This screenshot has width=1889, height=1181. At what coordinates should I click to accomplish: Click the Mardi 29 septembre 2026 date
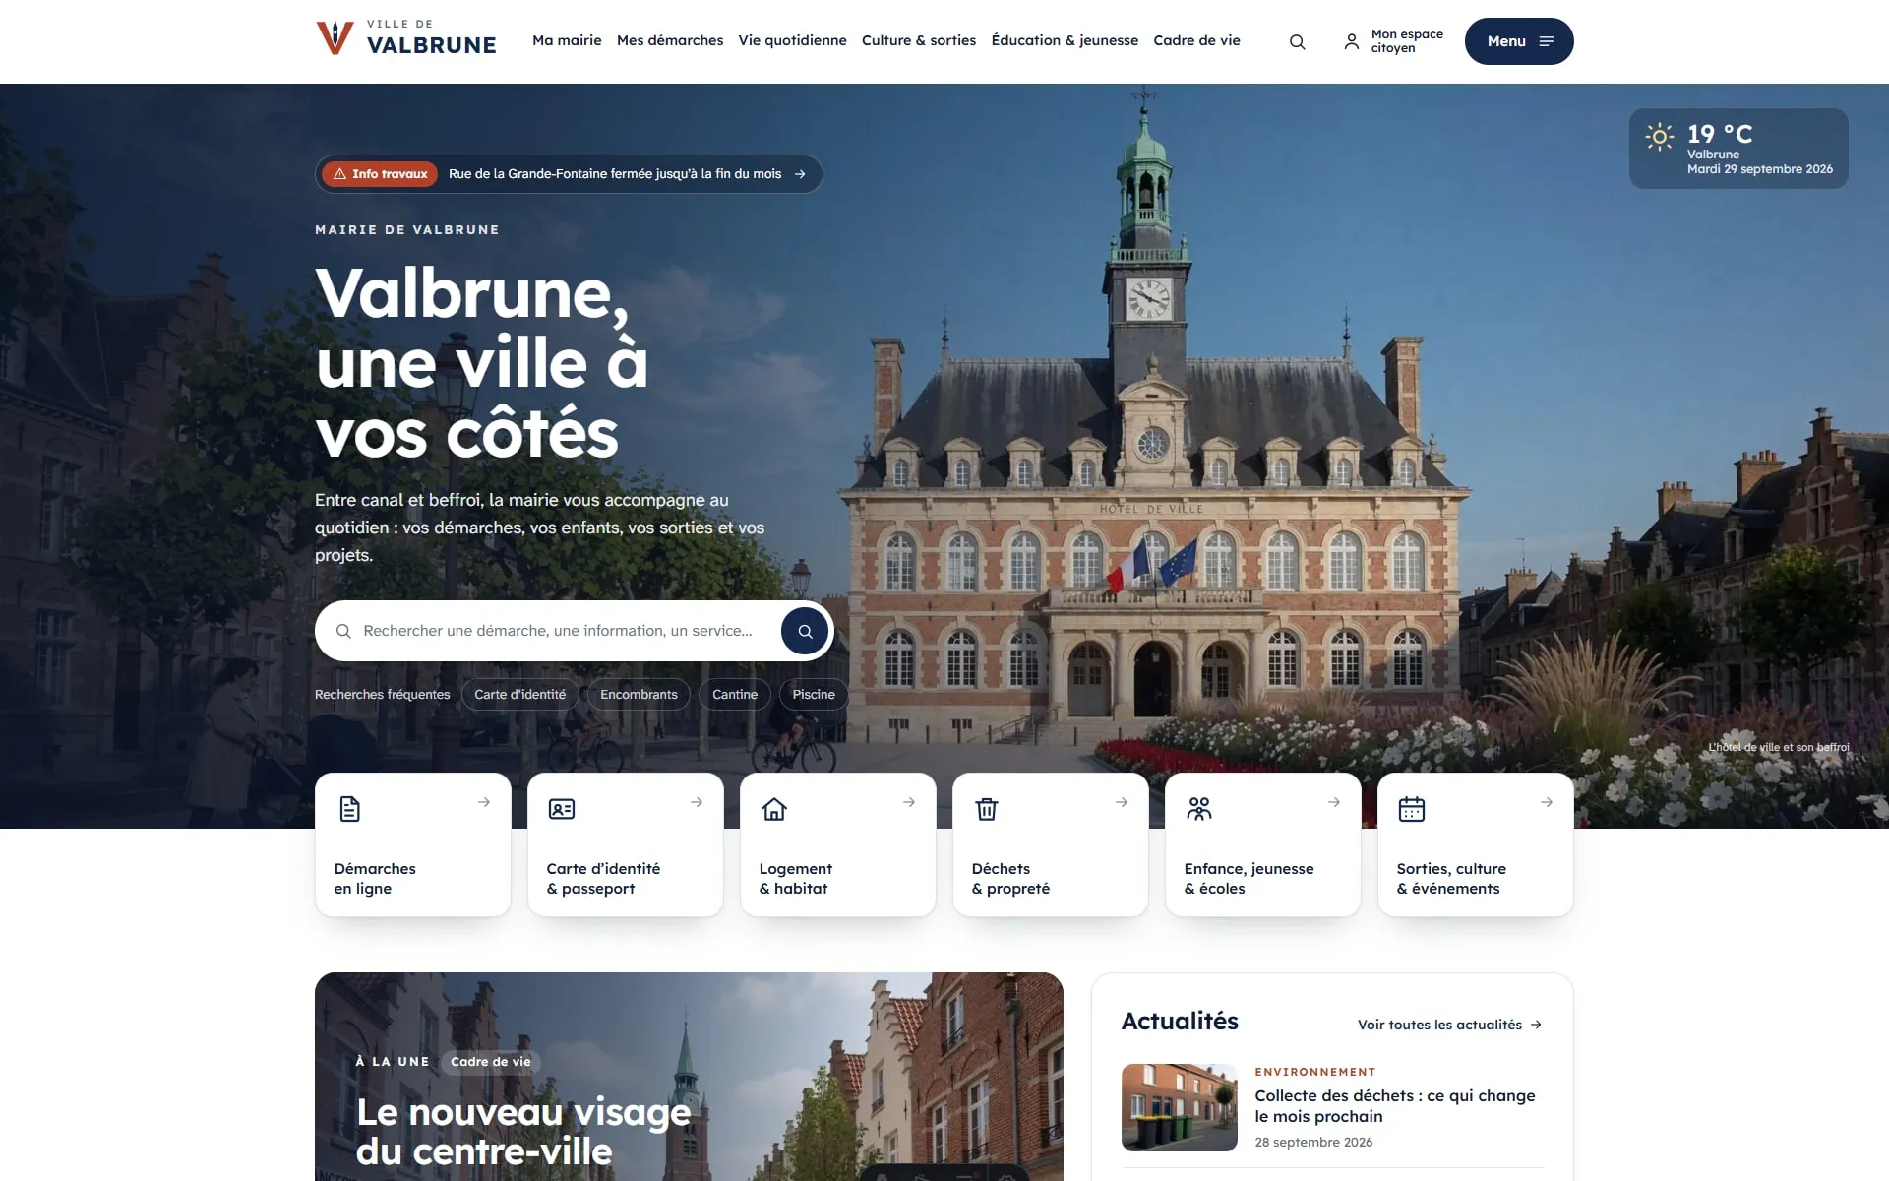[1759, 169]
